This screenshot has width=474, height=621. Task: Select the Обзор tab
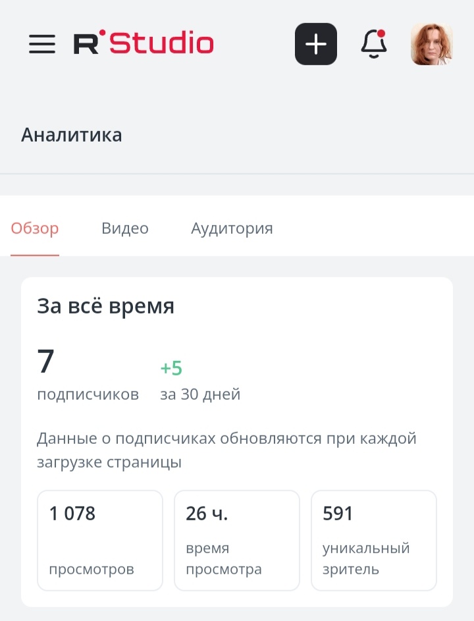coord(34,229)
